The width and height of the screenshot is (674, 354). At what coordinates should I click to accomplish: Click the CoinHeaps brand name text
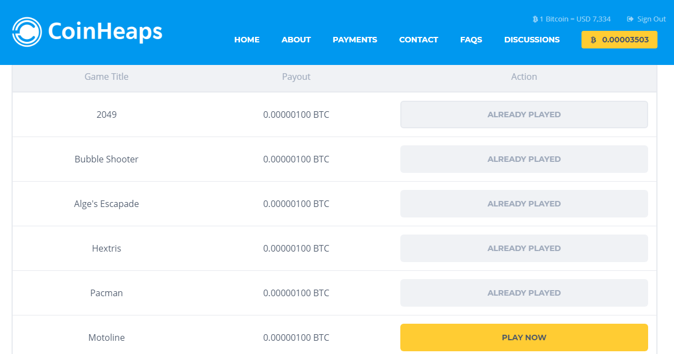(x=105, y=31)
